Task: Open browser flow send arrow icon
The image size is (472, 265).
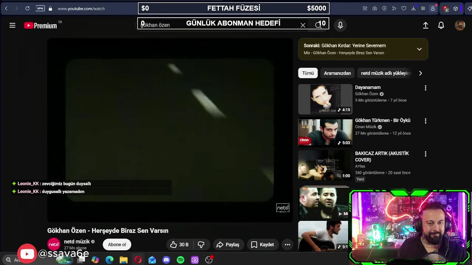Action: coord(394,8)
